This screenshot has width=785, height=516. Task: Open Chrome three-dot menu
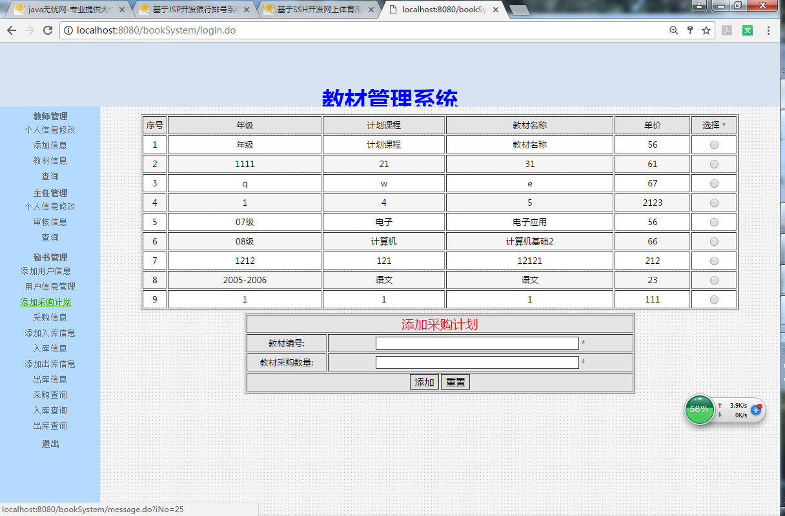(x=768, y=30)
